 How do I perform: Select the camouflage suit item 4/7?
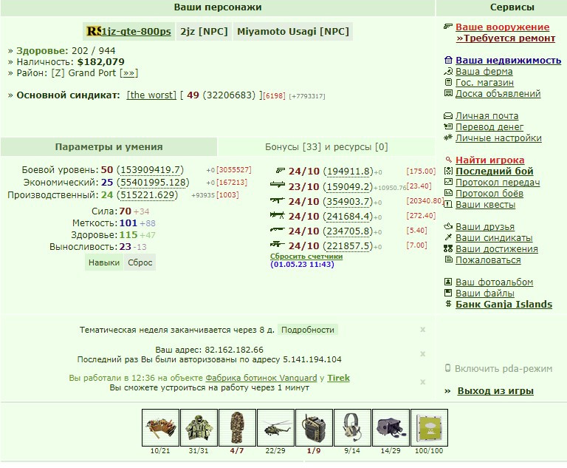point(237,427)
